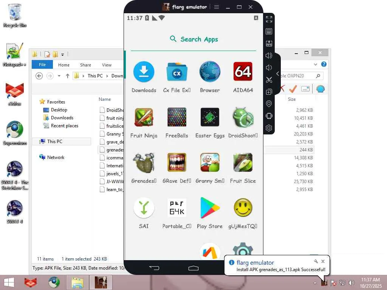Image resolution: width=387 pixels, height=290 pixels.
Task: Launch AIDA64 app
Action: pos(243,71)
